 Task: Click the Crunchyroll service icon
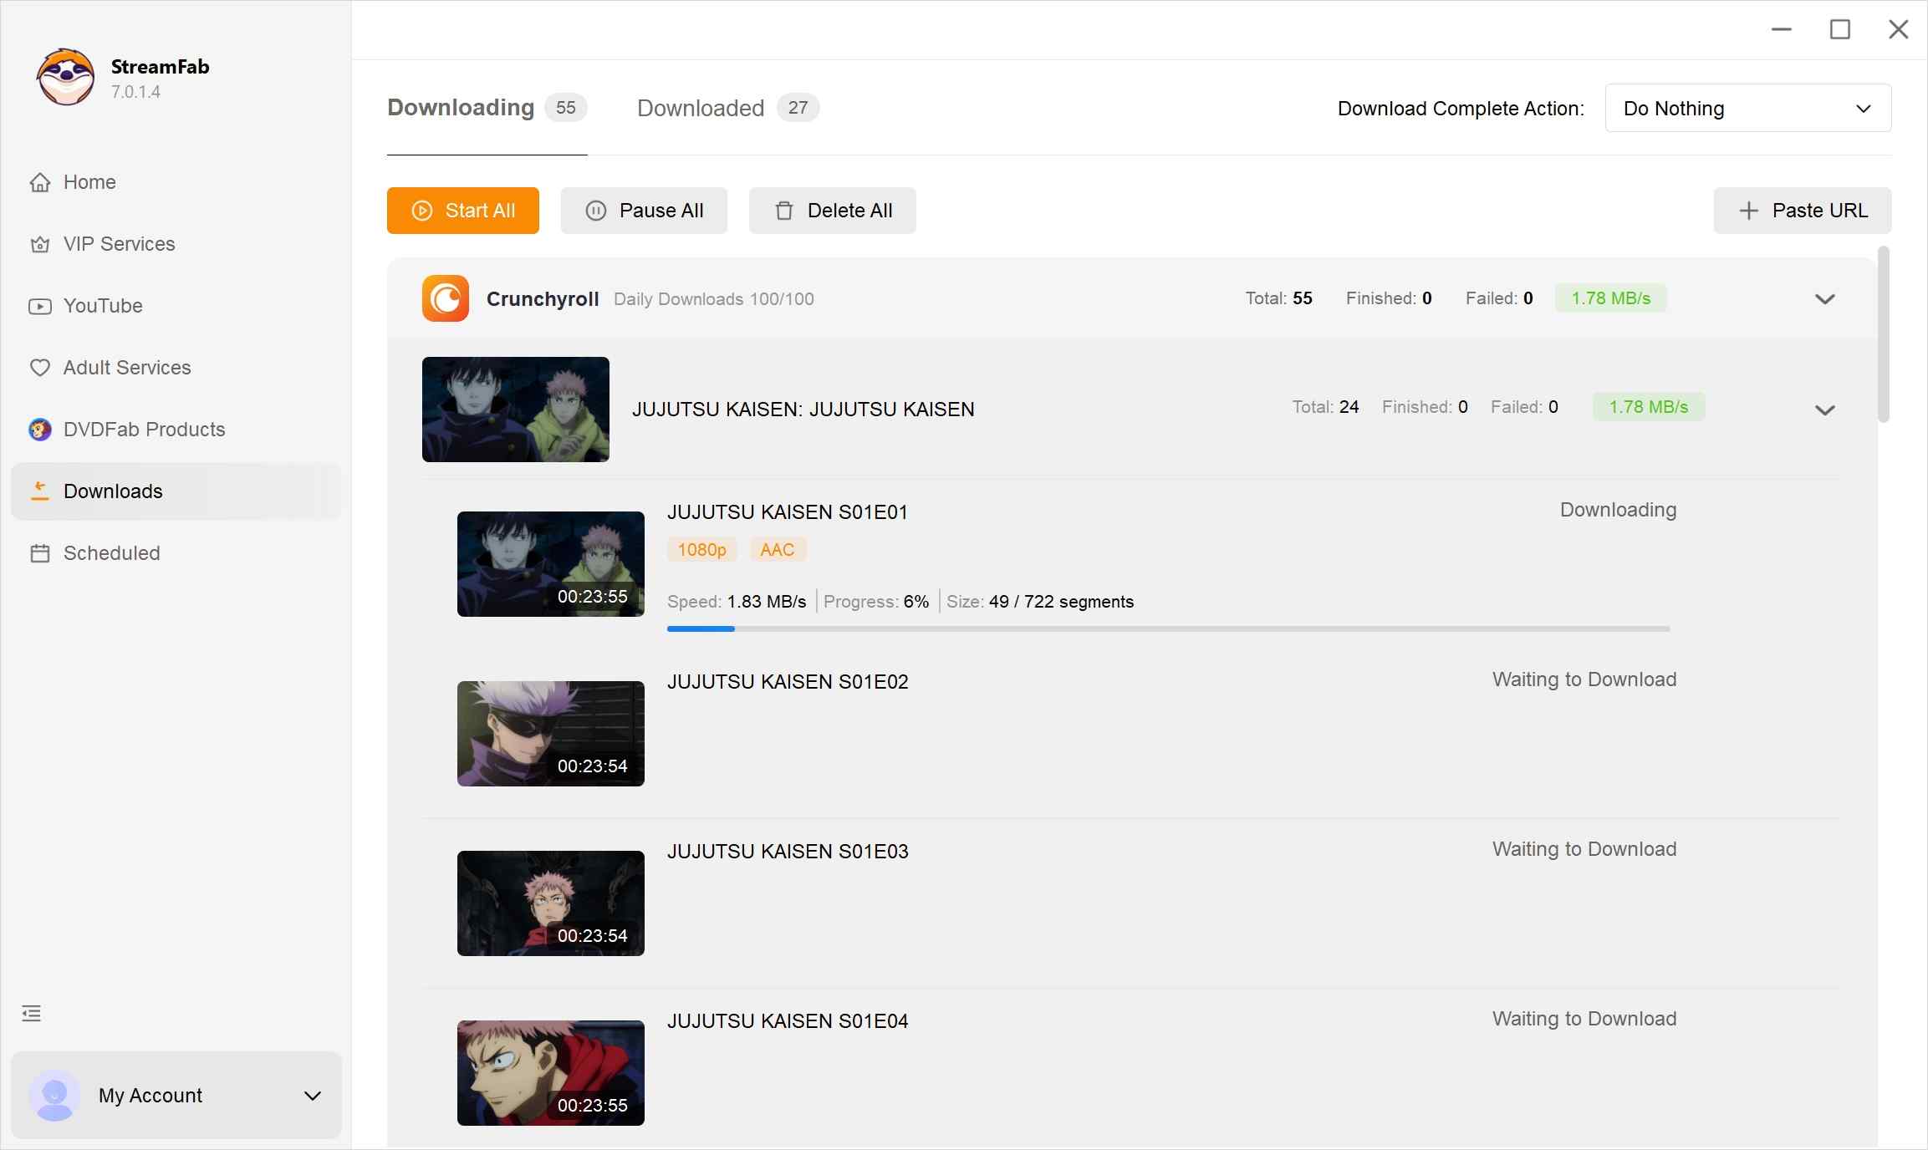[446, 298]
